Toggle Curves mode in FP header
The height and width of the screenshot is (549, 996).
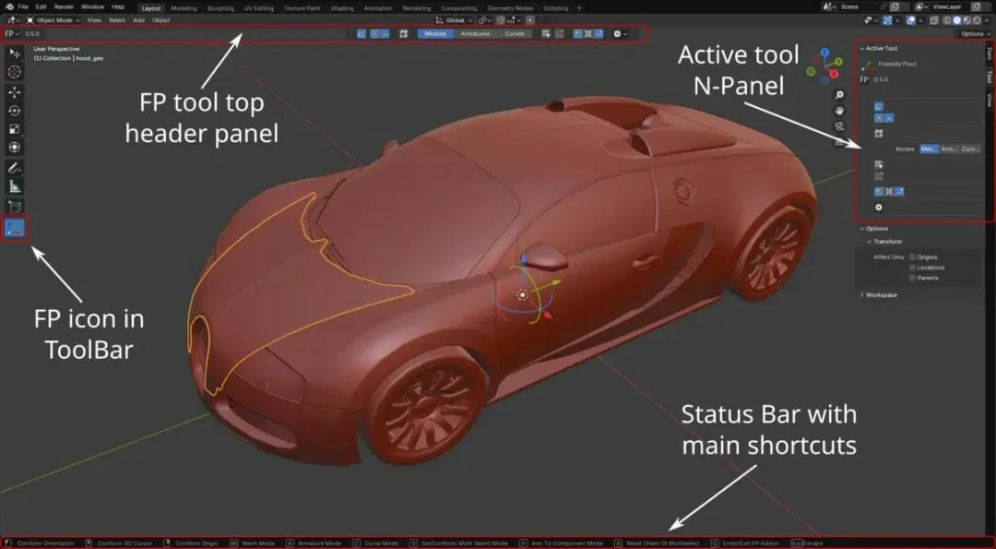click(x=515, y=33)
